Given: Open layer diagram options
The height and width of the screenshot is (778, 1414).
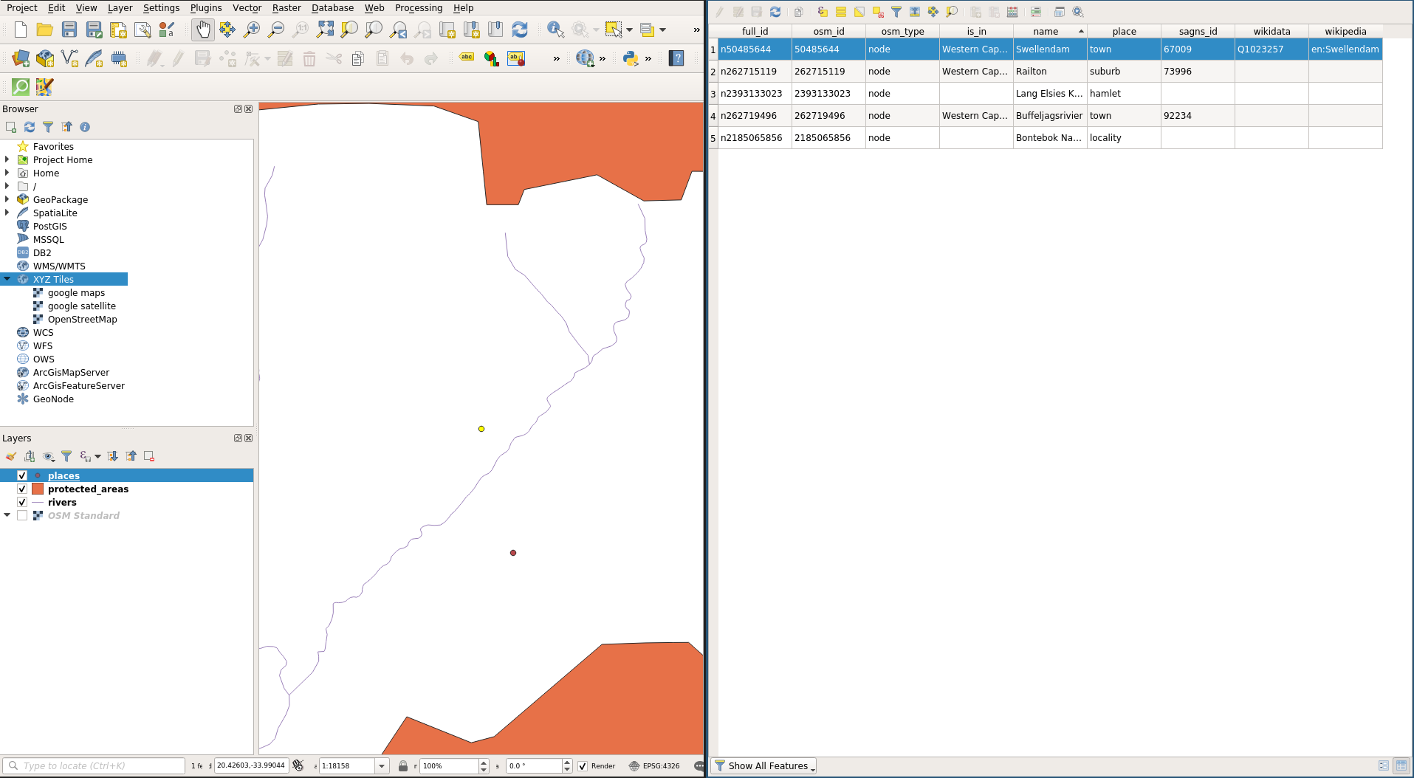Looking at the screenshot, I should 491,58.
